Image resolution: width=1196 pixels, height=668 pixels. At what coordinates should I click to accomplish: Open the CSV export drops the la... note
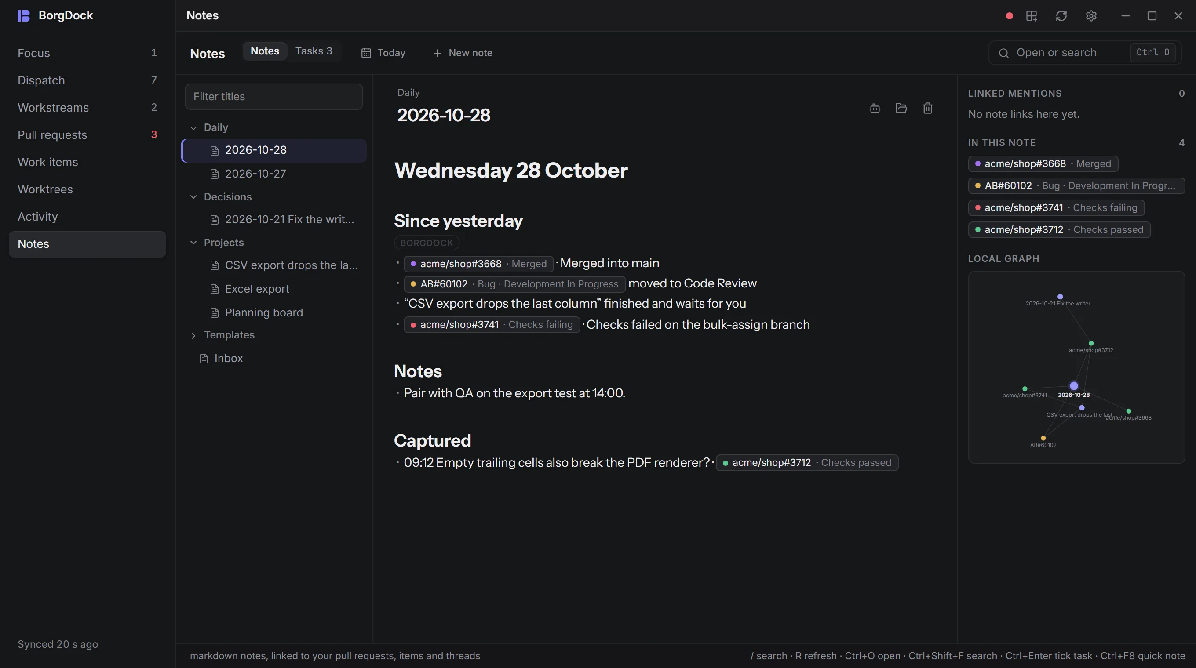coord(274,265)
